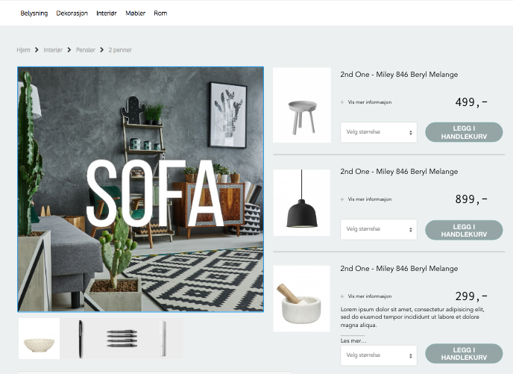
Task: Click the large SOFA room image
Action: pos(140,189)
